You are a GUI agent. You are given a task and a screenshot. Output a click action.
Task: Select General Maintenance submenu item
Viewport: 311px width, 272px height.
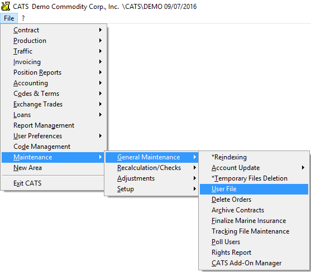pyautogui.click(x=152, y=157)
